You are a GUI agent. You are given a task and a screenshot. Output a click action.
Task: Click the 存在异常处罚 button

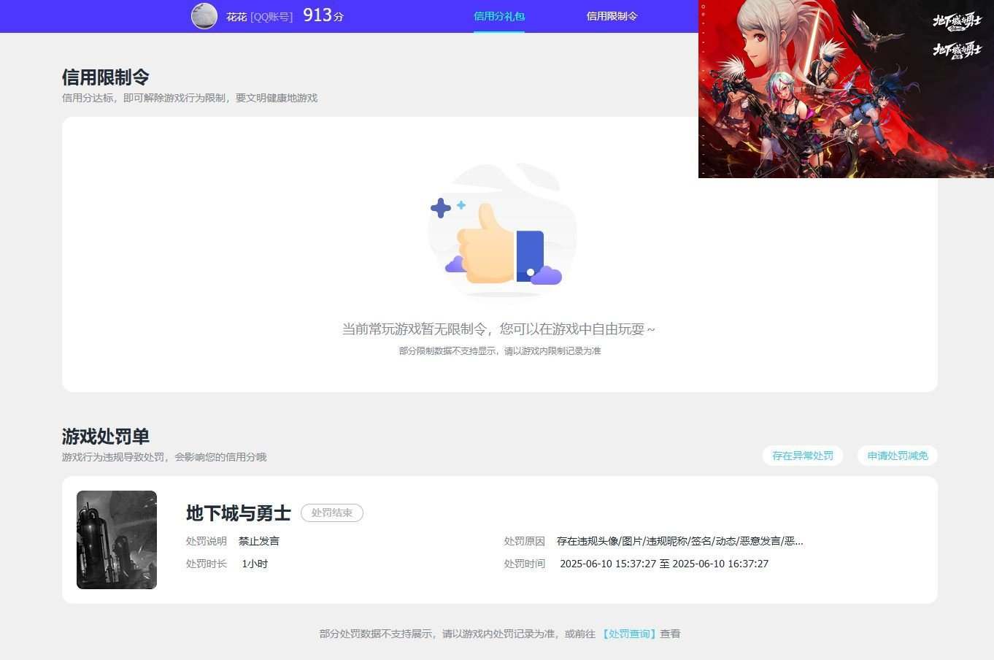803,456
